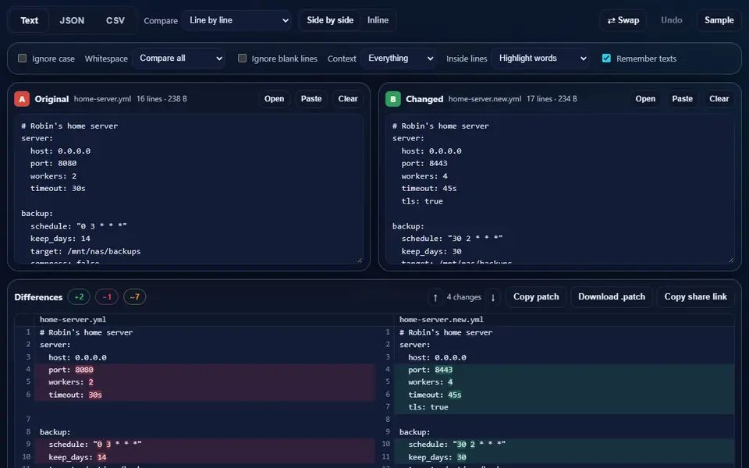Click the red −1 deletions badge

107,297
